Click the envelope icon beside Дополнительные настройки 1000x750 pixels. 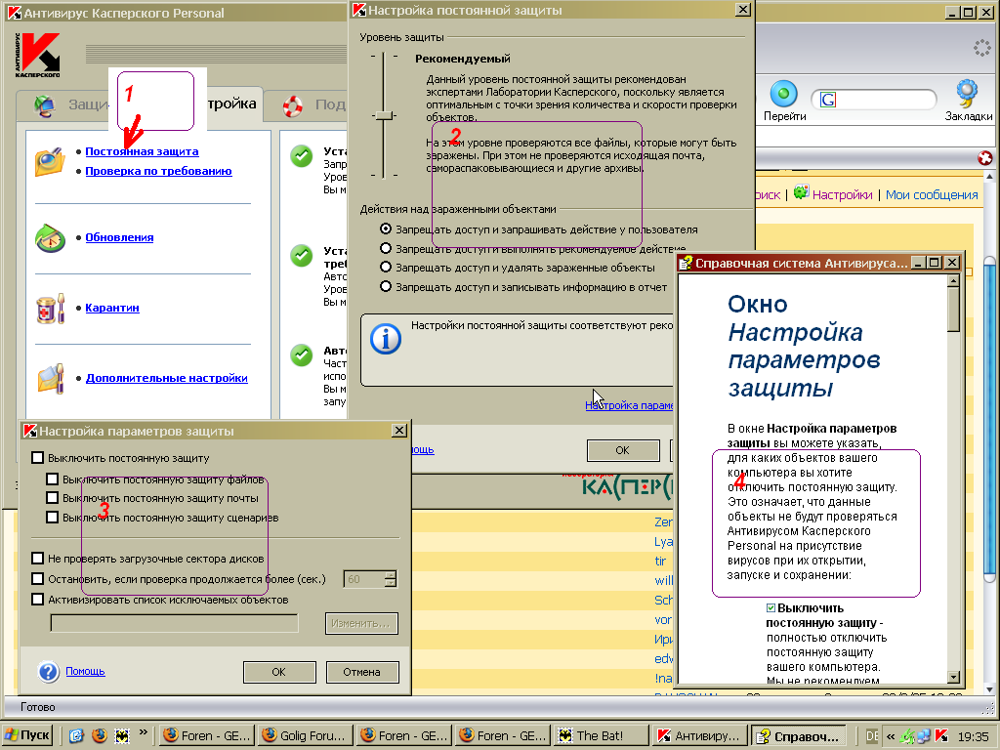(x=51, y=378)
